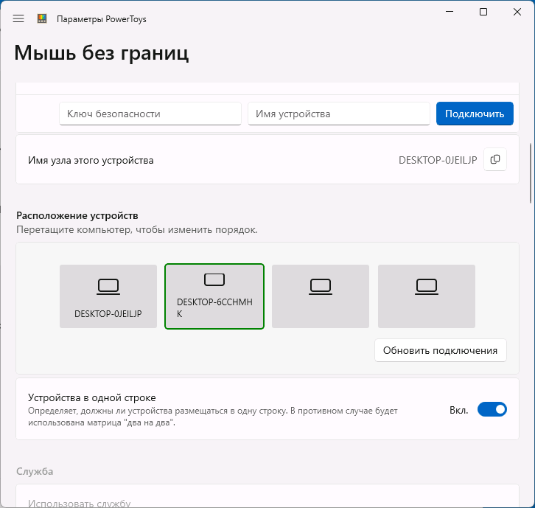The width and height of the screenshot is (535, 508).
Task: Click the Имя узла этого устройства label
Action: coord(91,160)
